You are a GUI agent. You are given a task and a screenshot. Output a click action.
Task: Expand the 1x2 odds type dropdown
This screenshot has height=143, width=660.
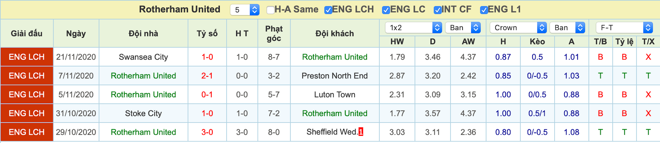click(413, 27)
